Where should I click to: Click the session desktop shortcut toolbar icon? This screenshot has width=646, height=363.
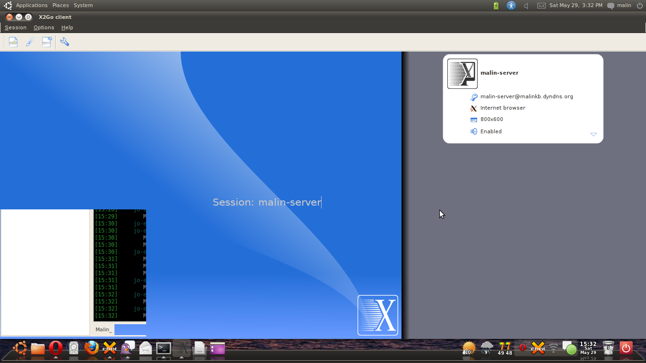pyautogui.click(x=46, y=42)
